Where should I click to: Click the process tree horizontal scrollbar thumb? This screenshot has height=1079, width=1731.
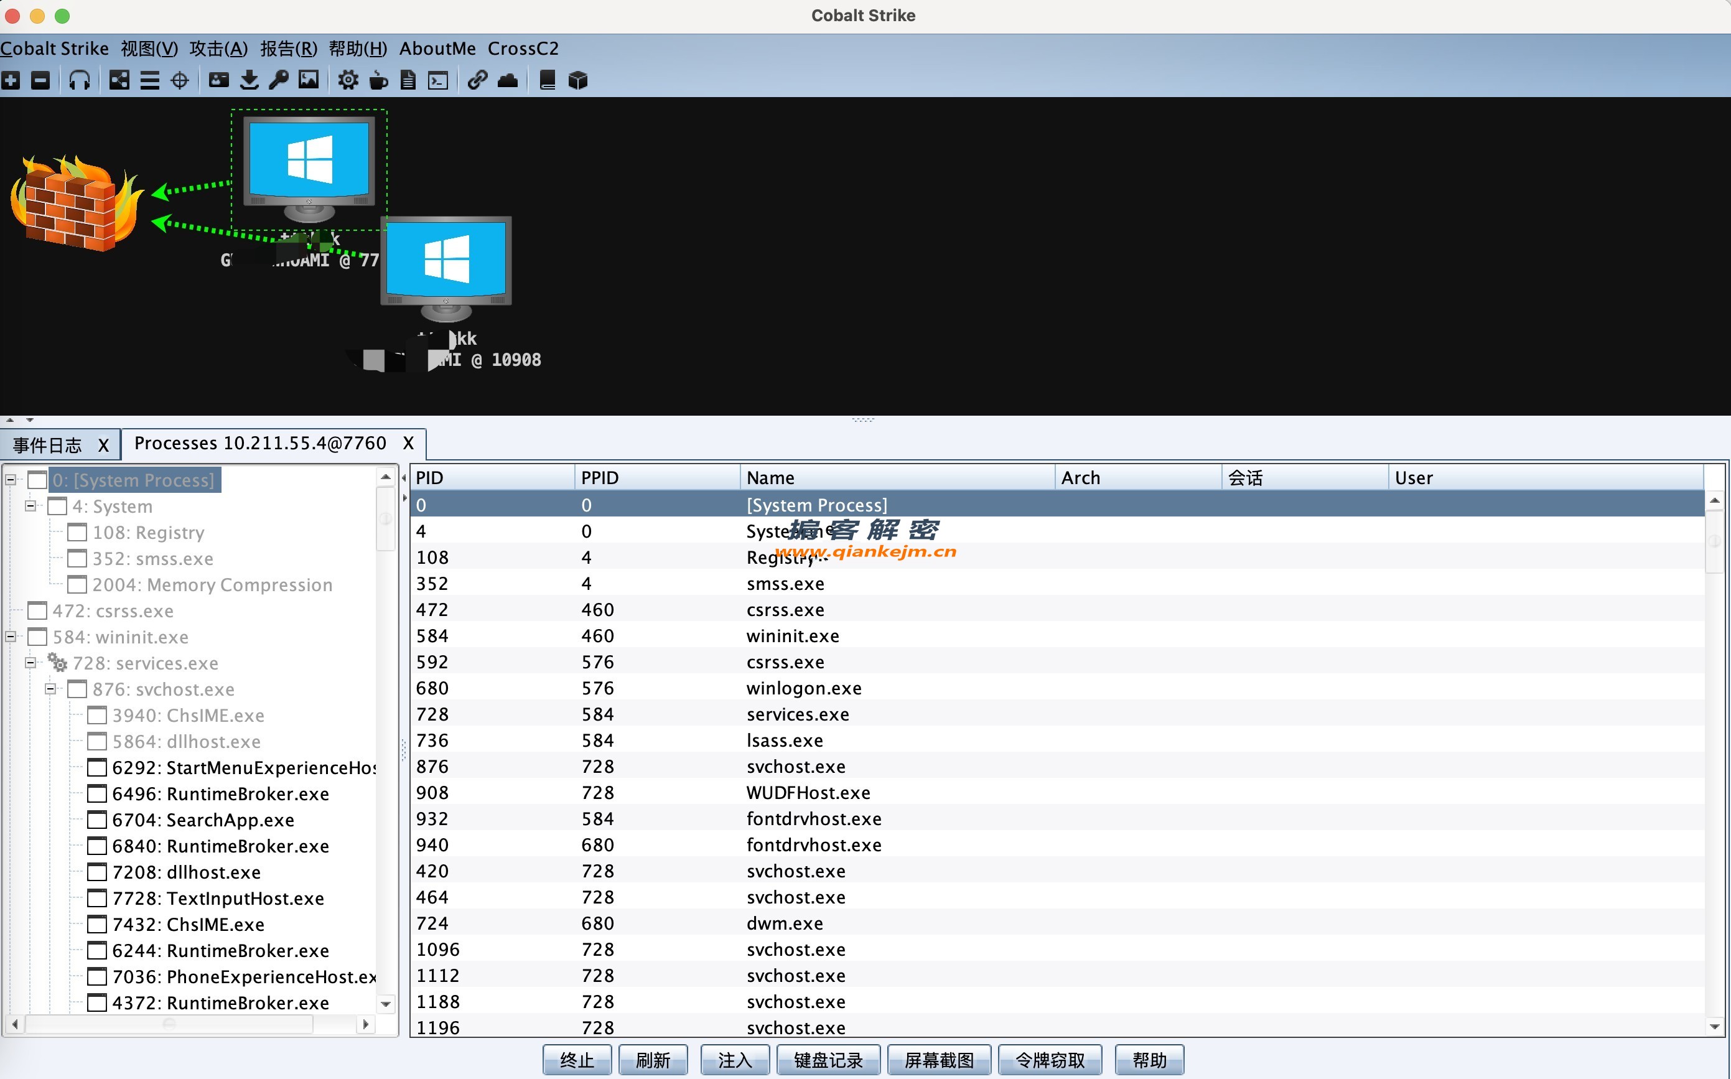click(169, 1024)
